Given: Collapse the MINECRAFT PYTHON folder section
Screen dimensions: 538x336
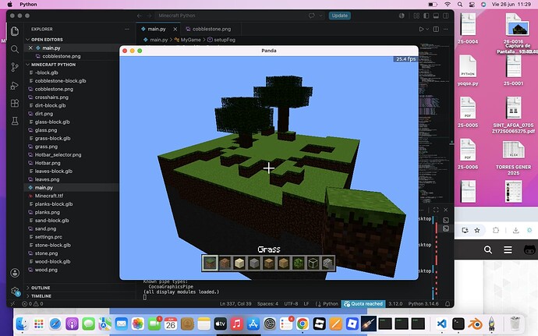Looking at the screenshot, I should (x=53, y=65).
